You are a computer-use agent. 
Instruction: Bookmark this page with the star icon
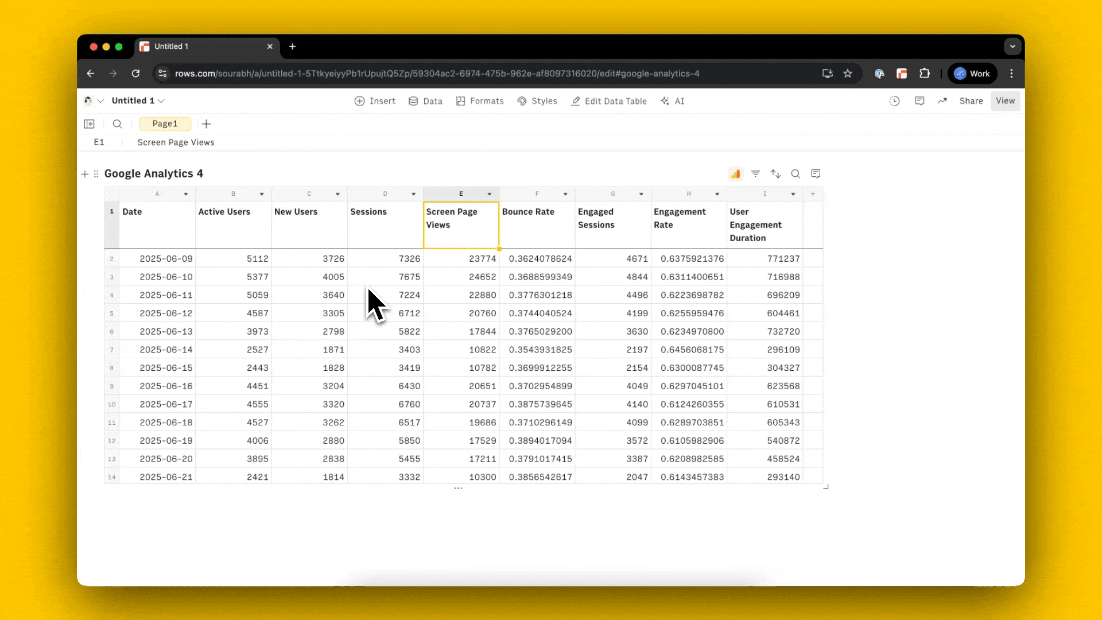(848, 73)
